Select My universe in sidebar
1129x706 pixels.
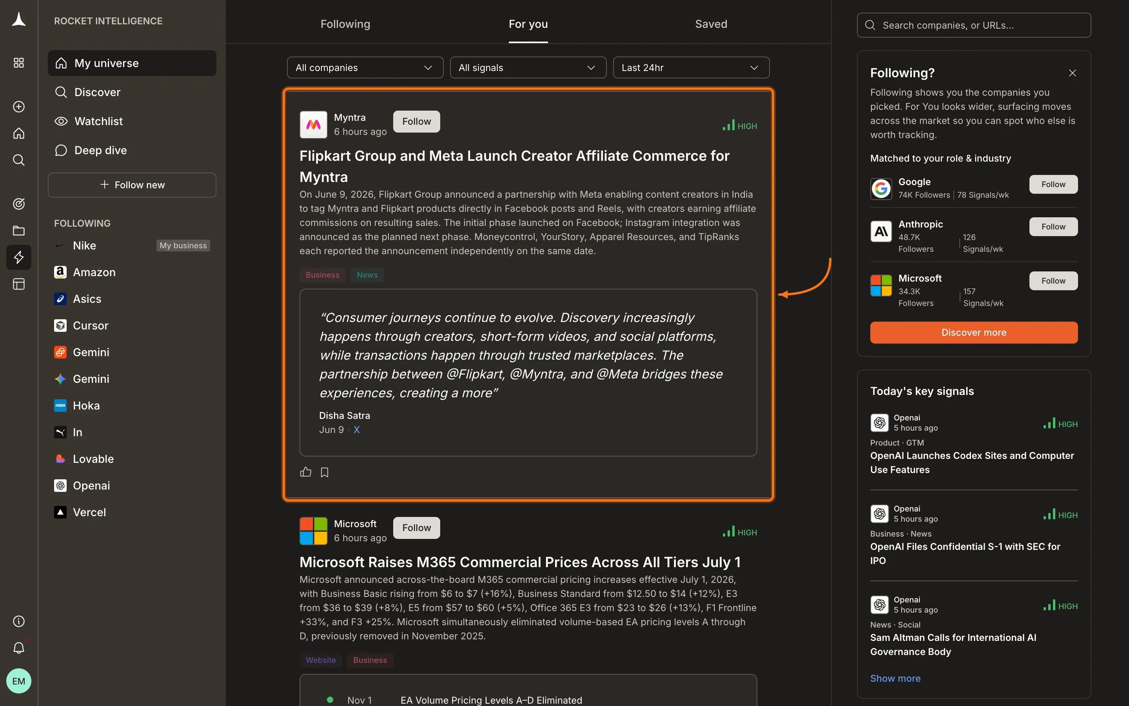coord(132,63)
